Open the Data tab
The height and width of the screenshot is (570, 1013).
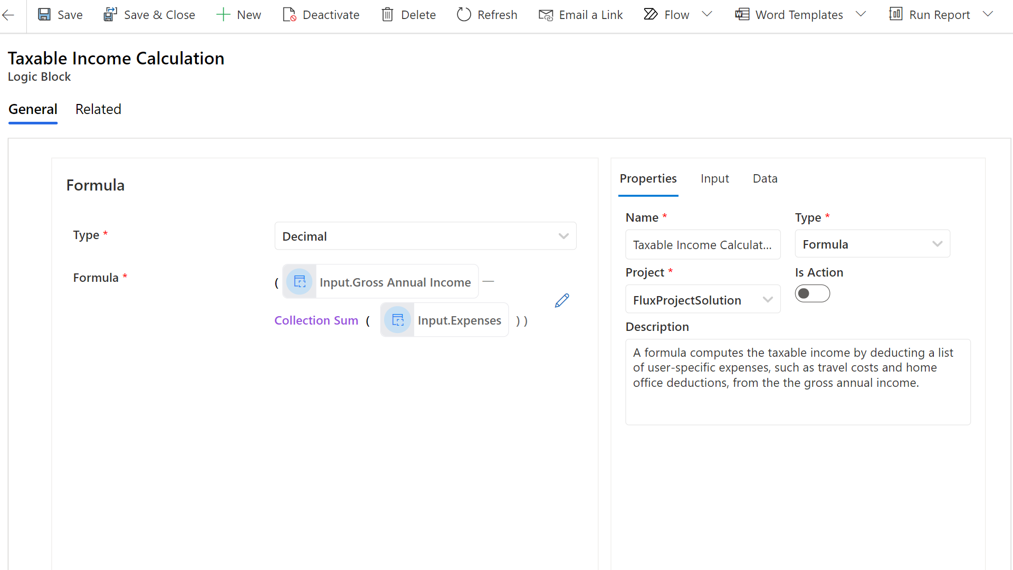pyautogui.click(x=764, y=178)
